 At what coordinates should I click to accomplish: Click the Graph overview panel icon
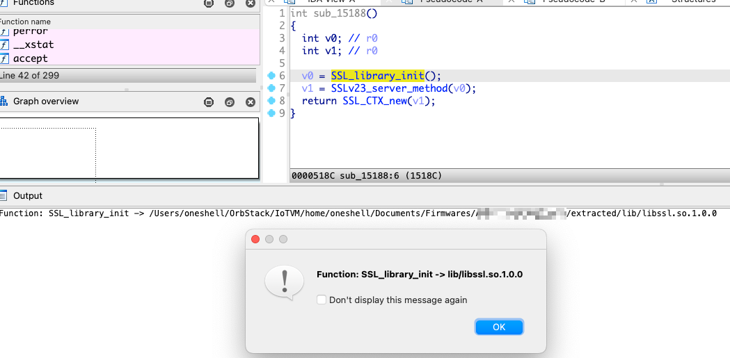(3, 101)
